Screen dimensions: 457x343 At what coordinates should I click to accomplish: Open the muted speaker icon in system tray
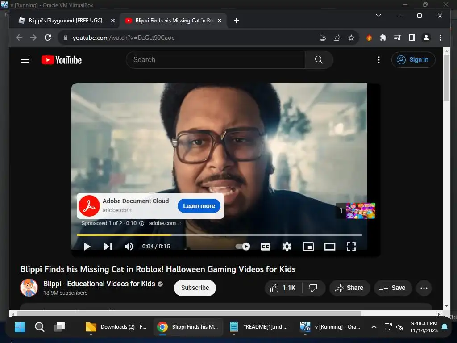click(x=399, y=327)
